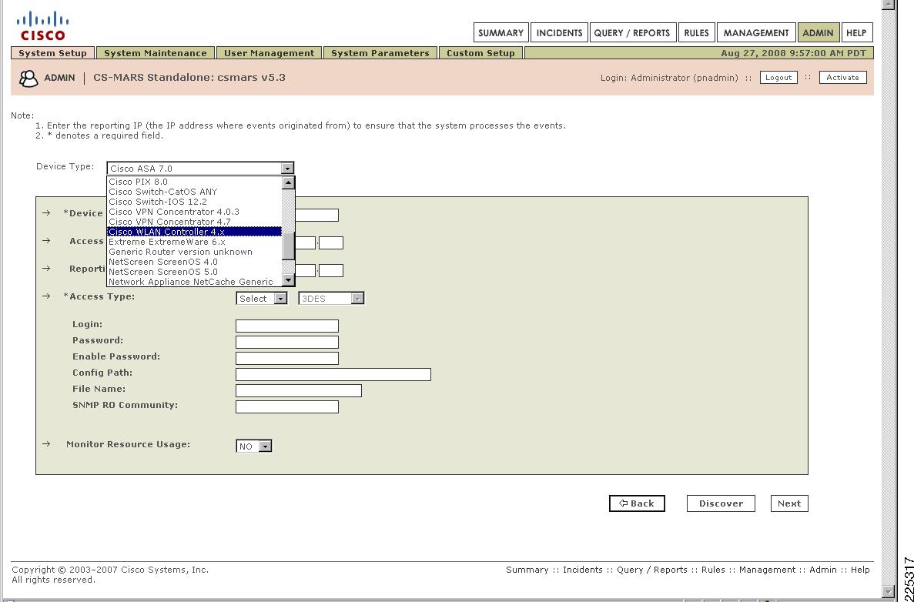
Task: Click the device list scrollbar thumb
Action: click(x=288, y=246)
